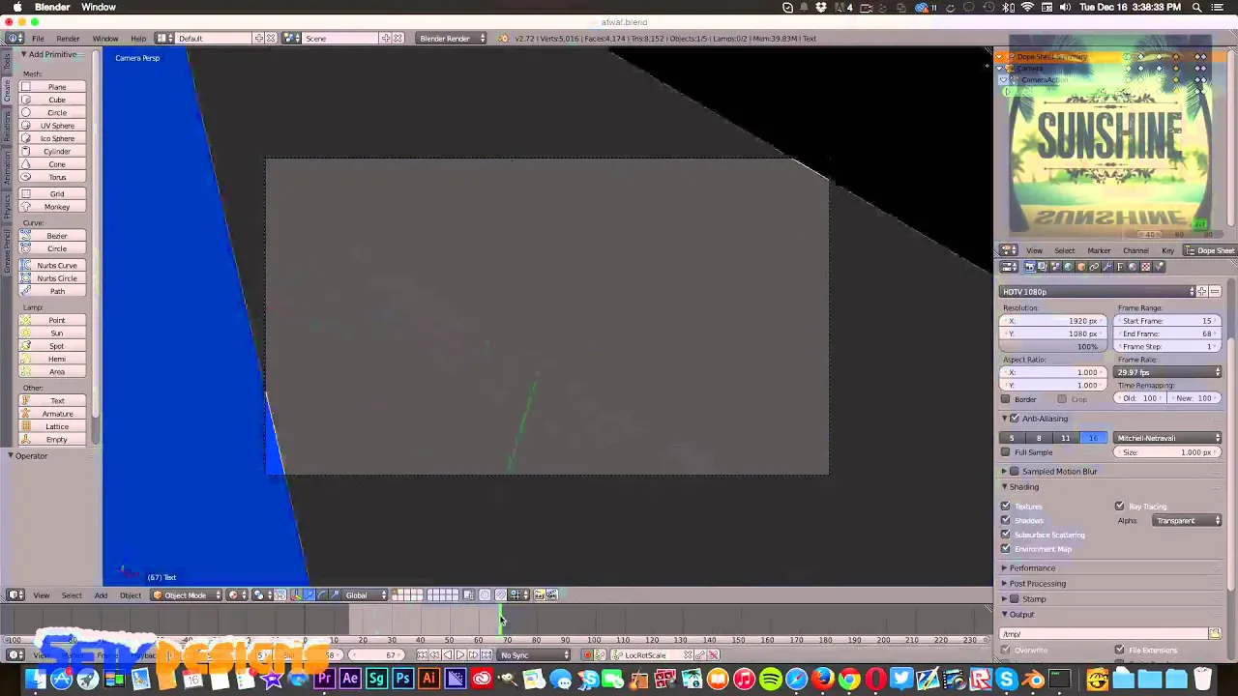Click the auto-keyframe record button
Viewport: 1238px width, 696px height.
click(x=587, y=655)
